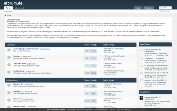The width and height of the screenshot is (177, 111).
Task: Open last post 'Neuer Style und Serverumzug'
Action: 114,49
